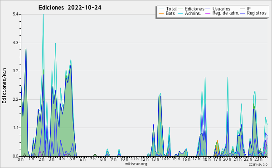272x168 pixels.
Task: Click the wikiscan.org footer text
Action: (x=136, y=164)
